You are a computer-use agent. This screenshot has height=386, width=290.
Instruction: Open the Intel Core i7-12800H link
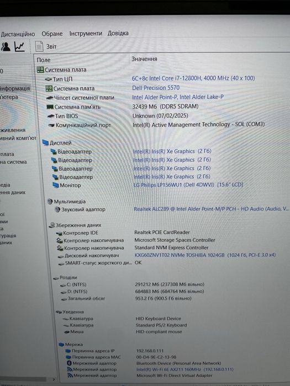pyautogui.click(x=193, y=78)
